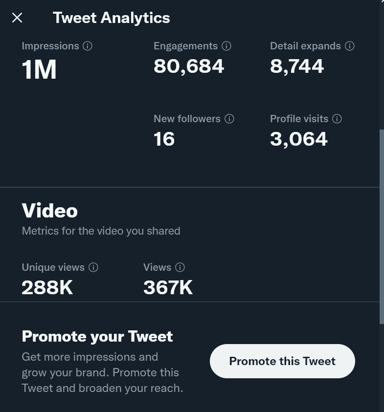Click the 288K unique views figure

point(47,287)
